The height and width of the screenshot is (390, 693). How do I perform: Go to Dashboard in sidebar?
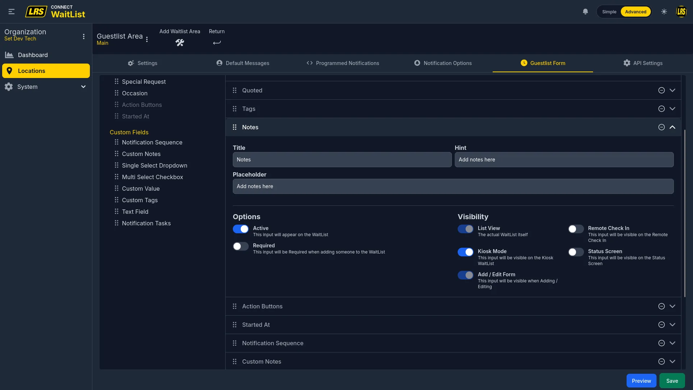click(x=46, y=55)
